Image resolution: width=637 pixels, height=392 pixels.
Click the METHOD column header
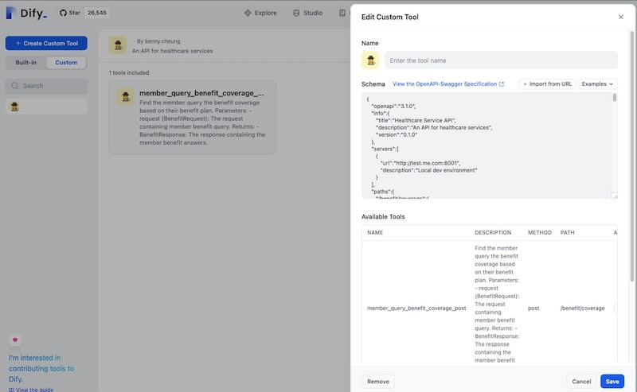click(540, 232)
